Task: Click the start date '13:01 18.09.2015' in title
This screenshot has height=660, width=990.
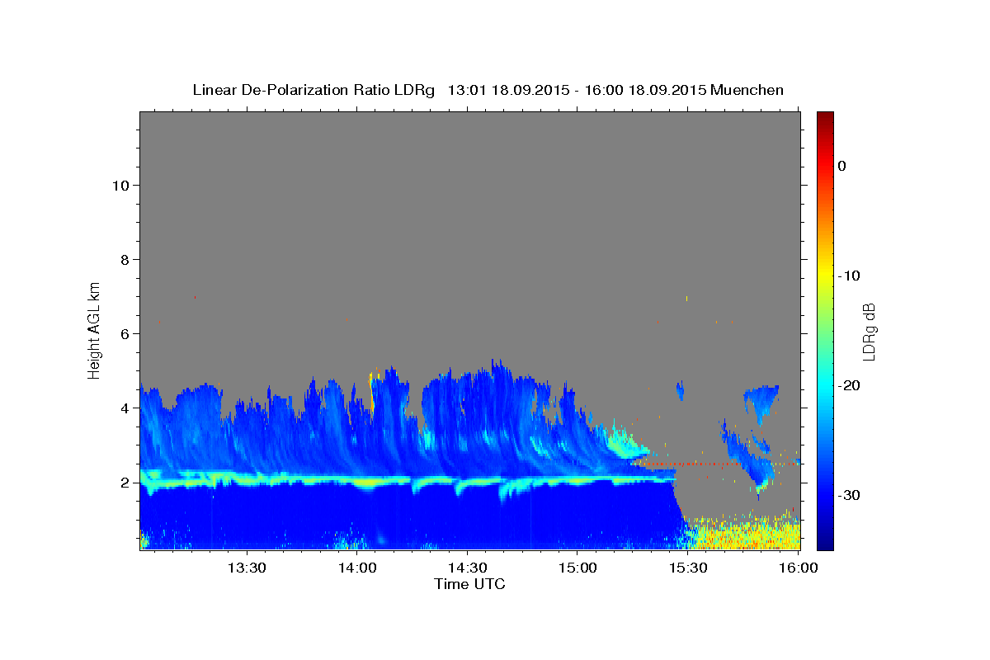Action: coord(507,90)
